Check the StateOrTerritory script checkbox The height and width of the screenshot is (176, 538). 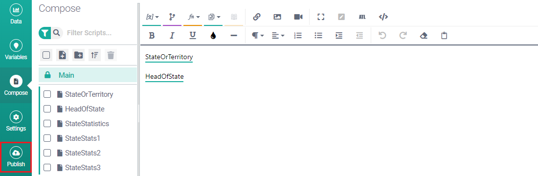[47, 94]
